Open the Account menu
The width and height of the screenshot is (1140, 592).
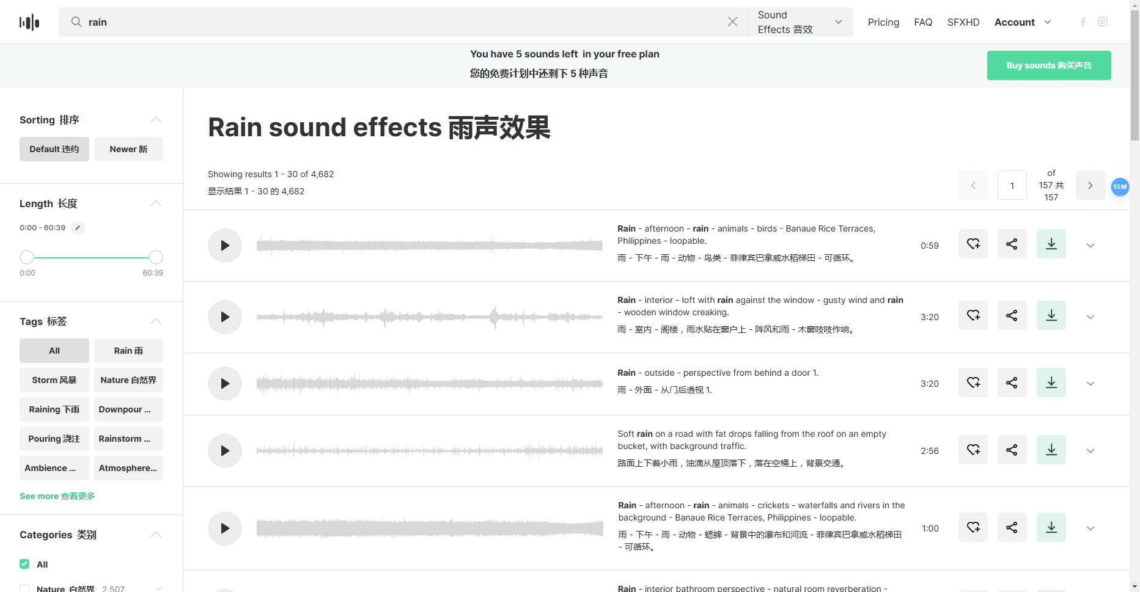click(x=1022, y=21)
